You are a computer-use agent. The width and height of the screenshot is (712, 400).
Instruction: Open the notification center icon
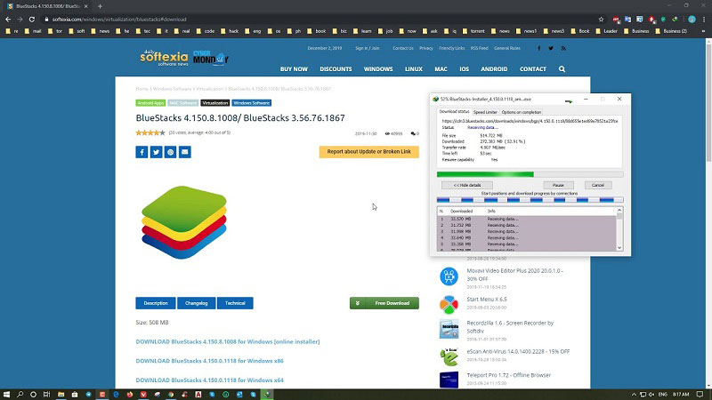coord(700,395)
